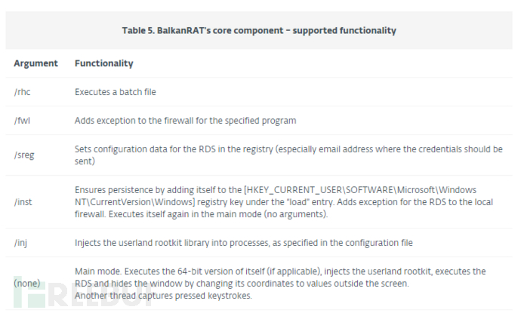521x313 pixels.
Task: Click the /inst argument cell
Action: tap(23, 202)
